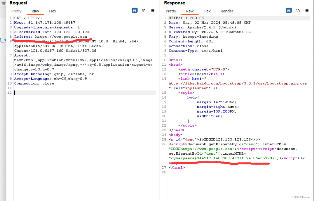Click the Upgrade-Insecure-Requests header line
This screenshot has width=314, height=201.
pos(47,27)
